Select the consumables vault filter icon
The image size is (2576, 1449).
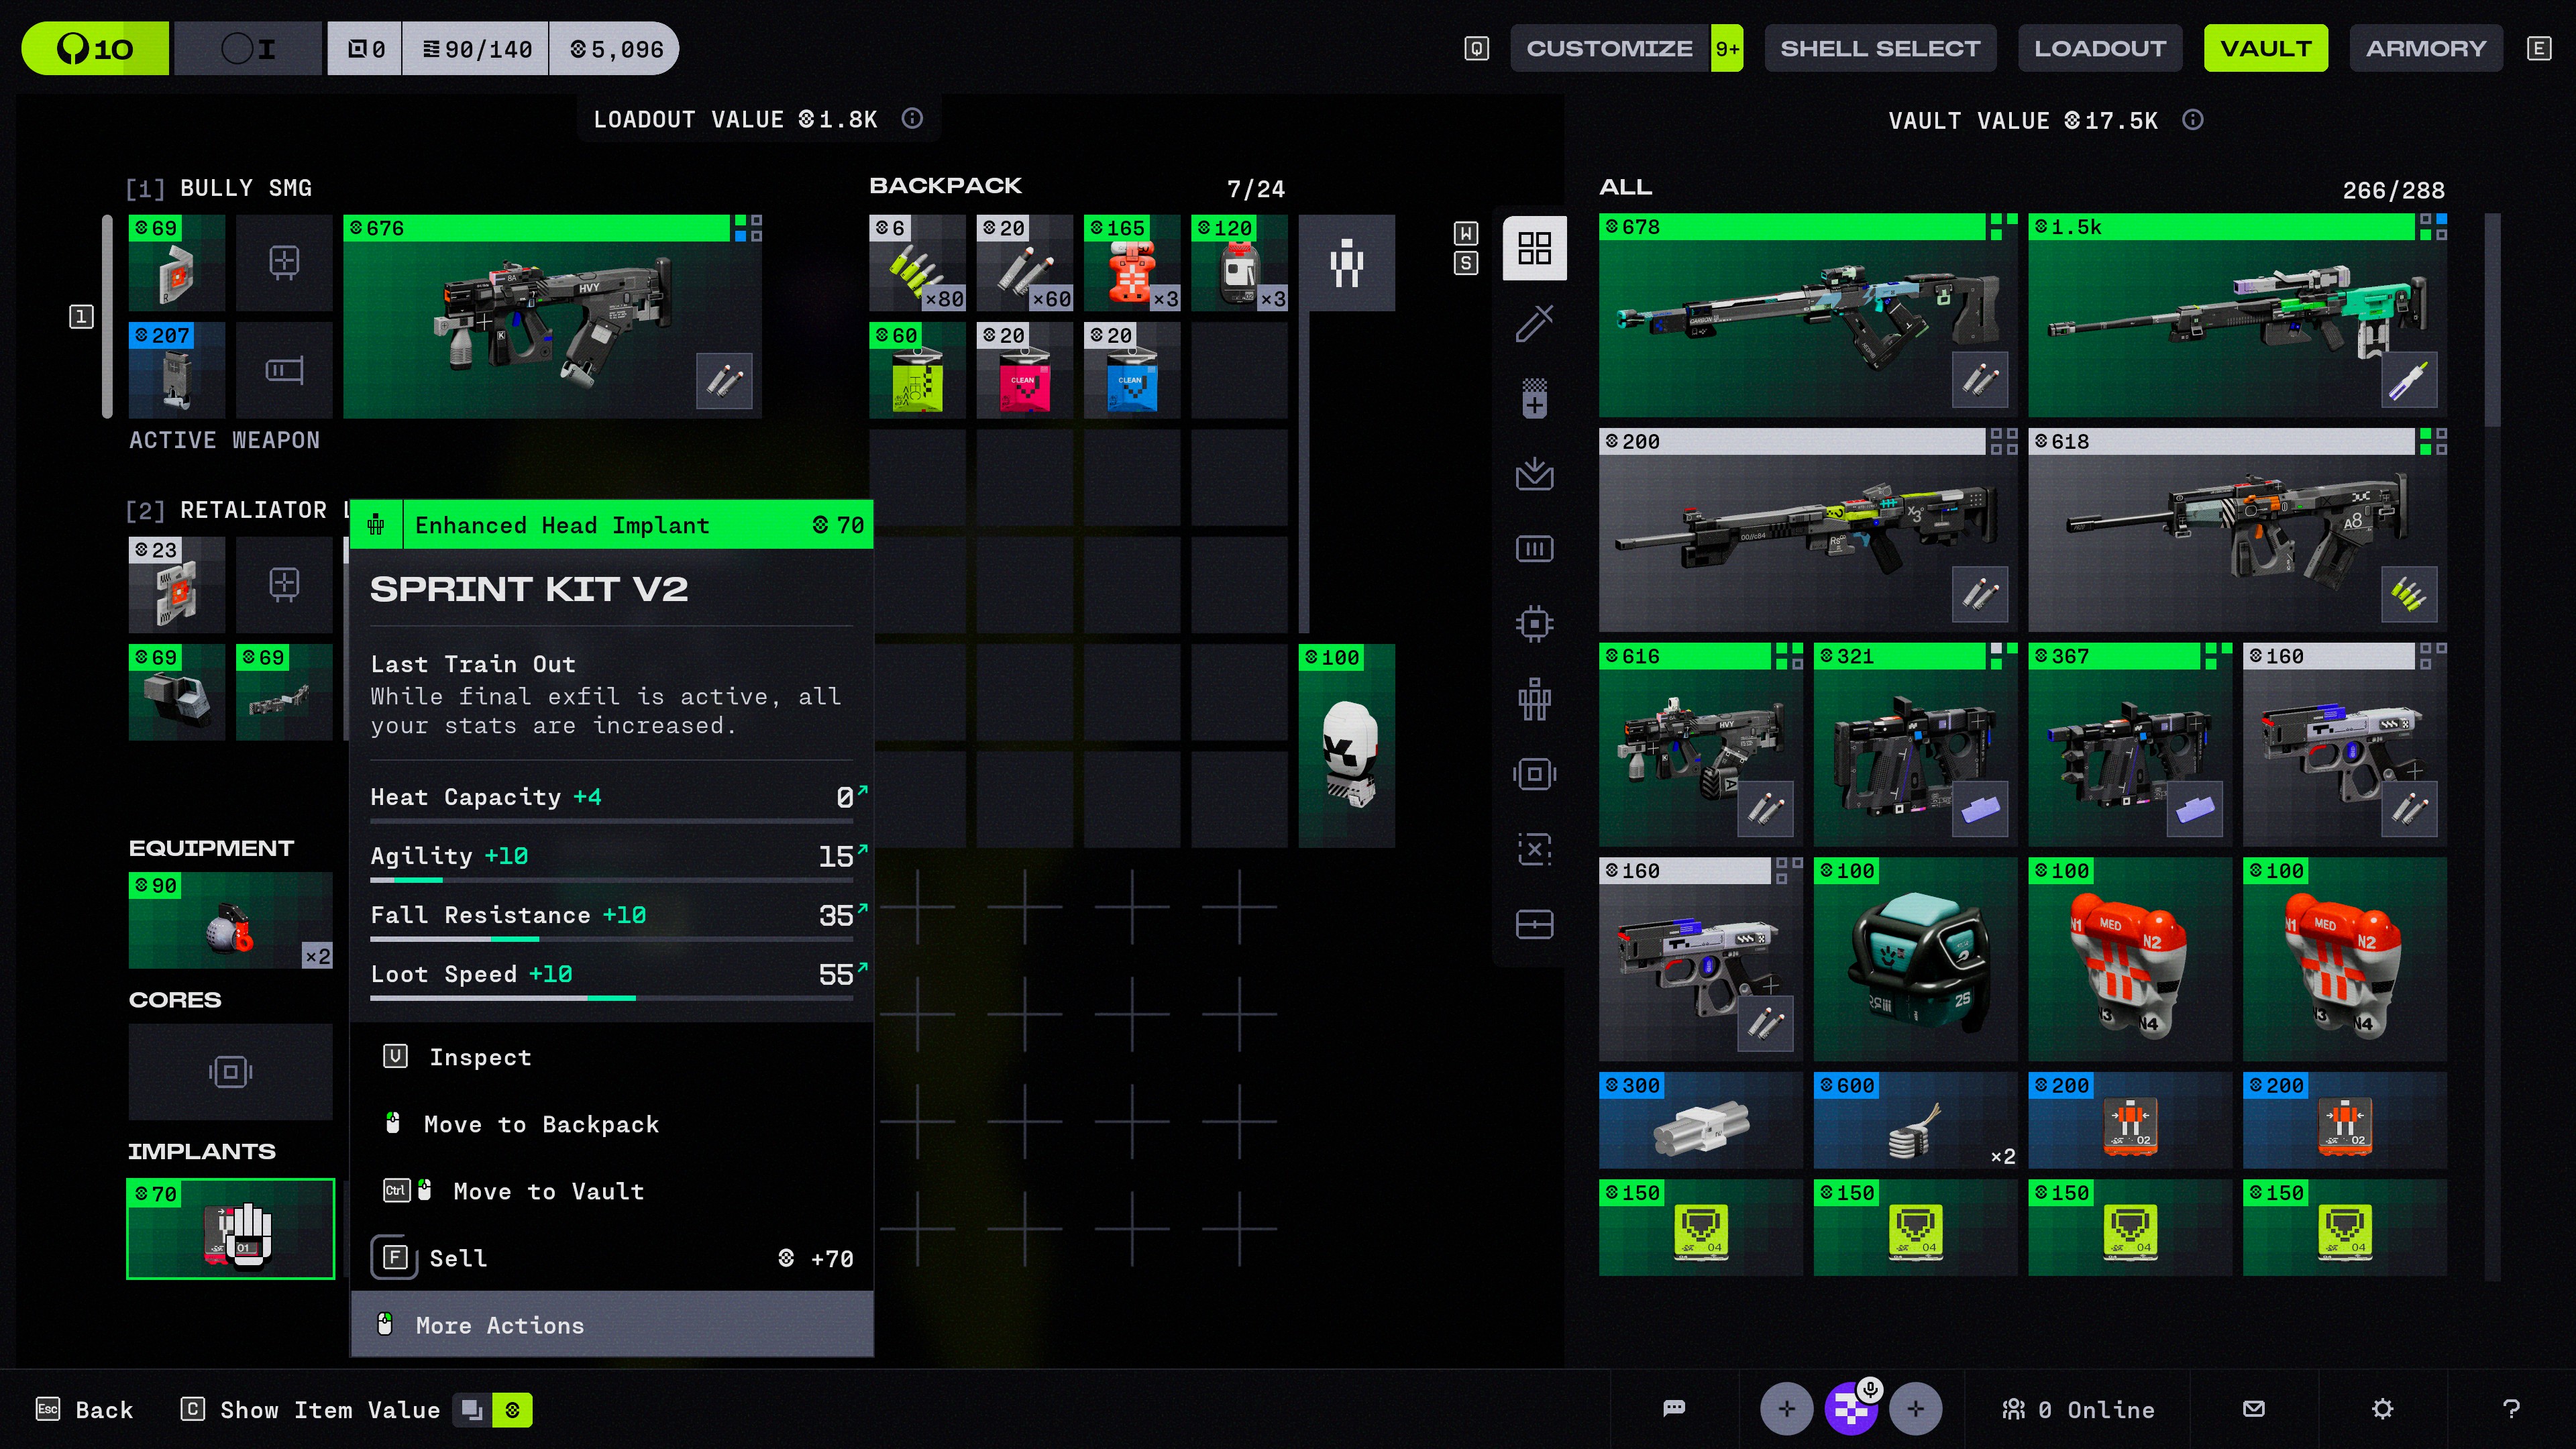[1534, 398]
